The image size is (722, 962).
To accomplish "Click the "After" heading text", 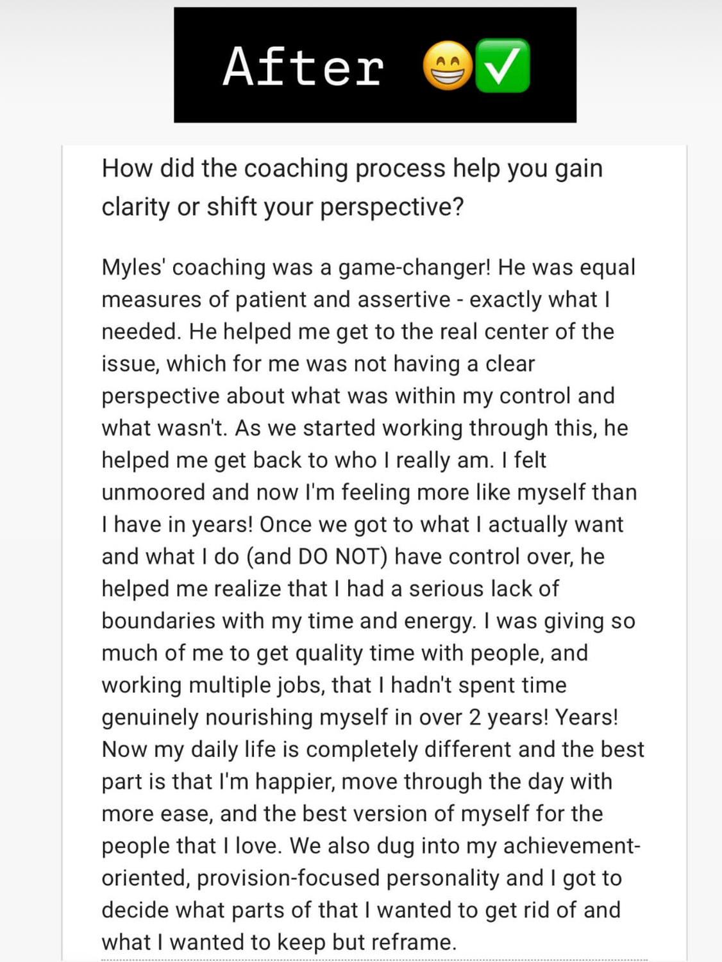I will point(303,67).
